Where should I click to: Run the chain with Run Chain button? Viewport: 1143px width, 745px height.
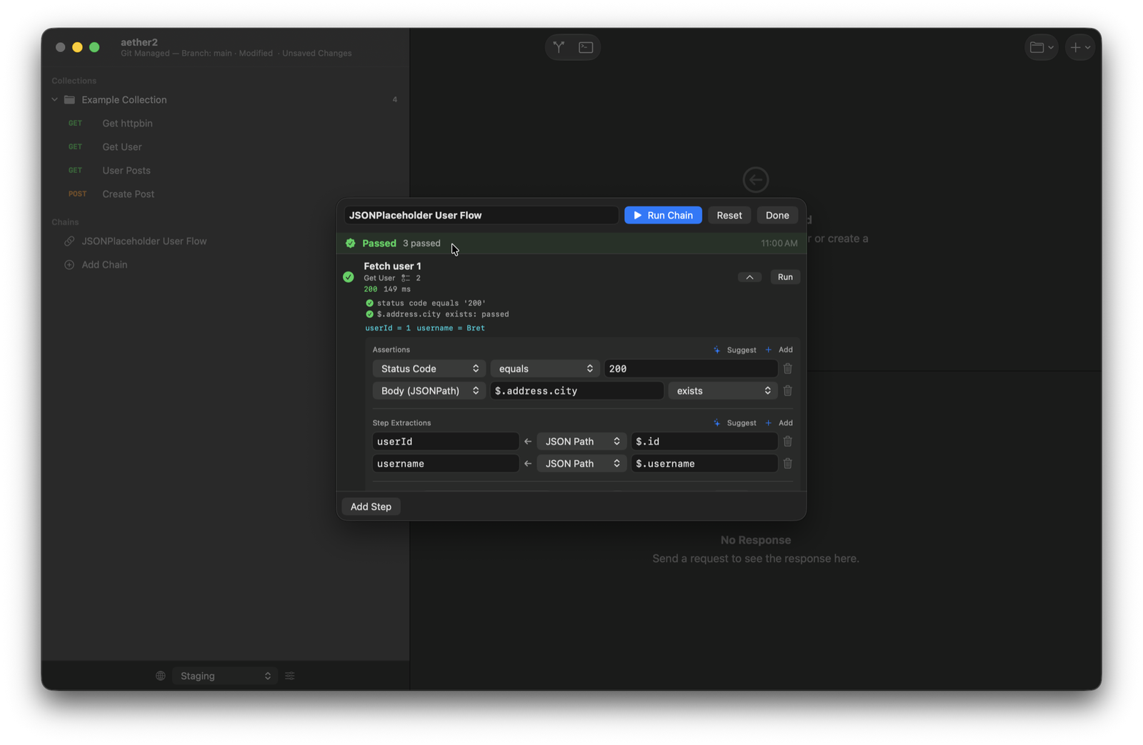tap(663, 215)
